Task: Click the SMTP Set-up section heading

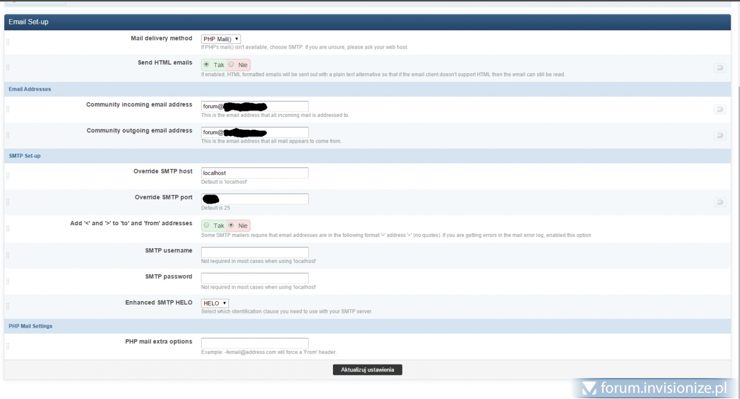Action: point(25,156)
